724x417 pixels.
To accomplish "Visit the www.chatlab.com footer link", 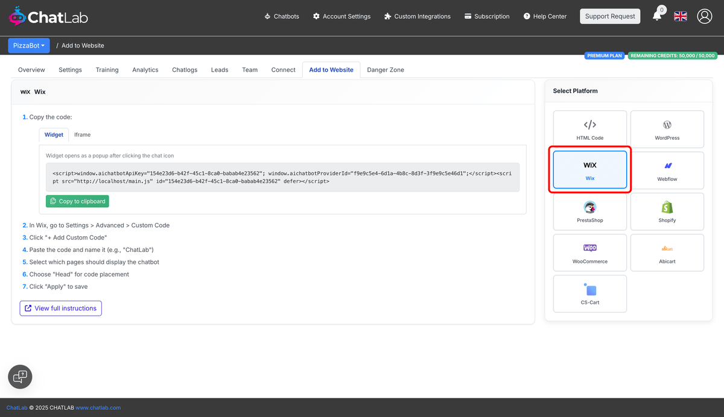I will 98,407.
